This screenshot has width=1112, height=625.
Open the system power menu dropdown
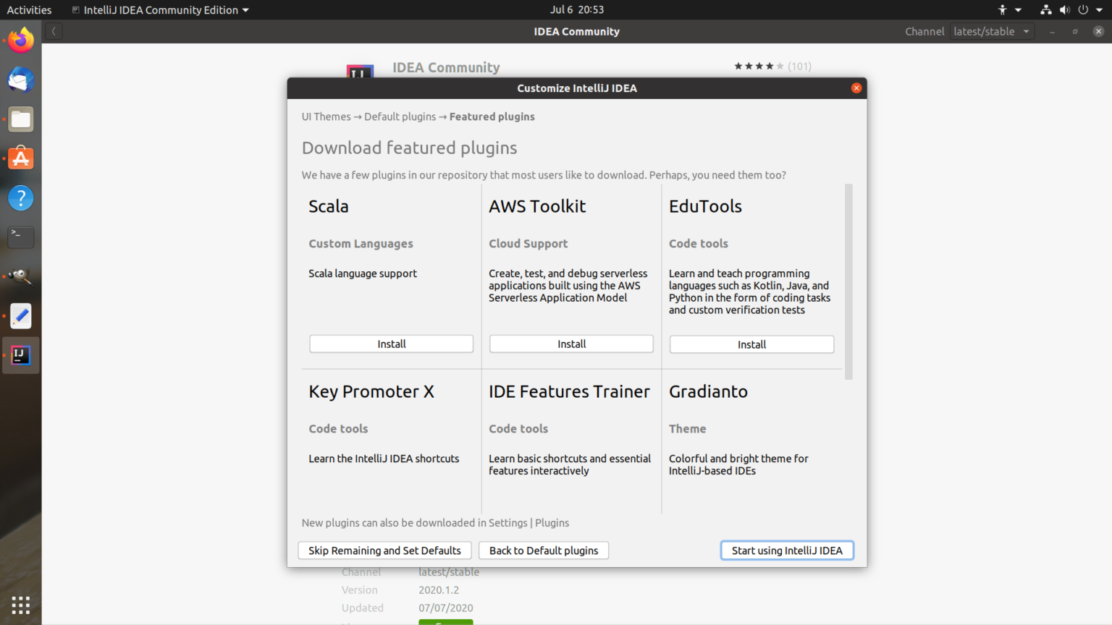pyautogui.click(x=1089, y=9)
